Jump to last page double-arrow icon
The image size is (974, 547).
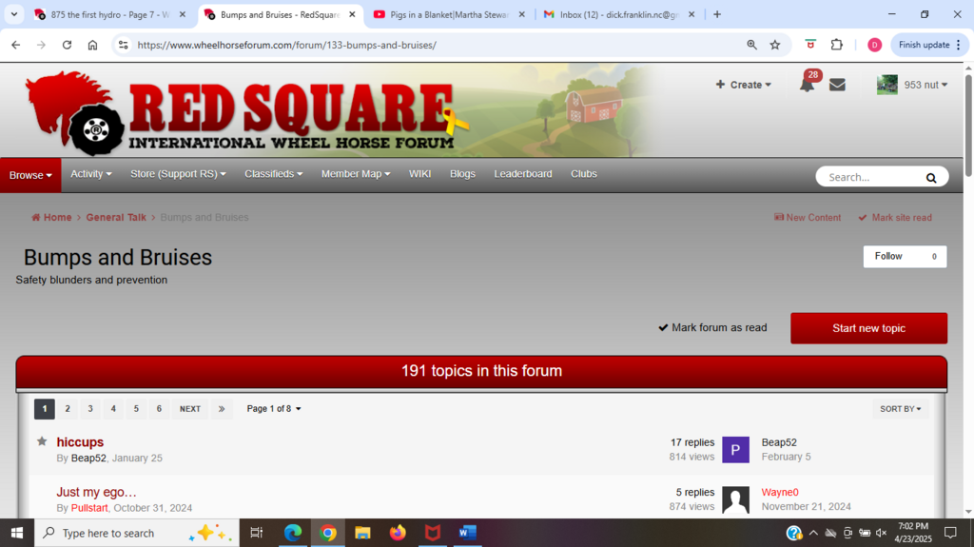221,409
